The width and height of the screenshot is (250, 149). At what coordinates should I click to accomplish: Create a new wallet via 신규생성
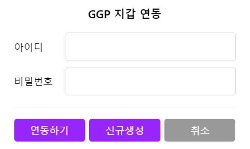point(125,130)
